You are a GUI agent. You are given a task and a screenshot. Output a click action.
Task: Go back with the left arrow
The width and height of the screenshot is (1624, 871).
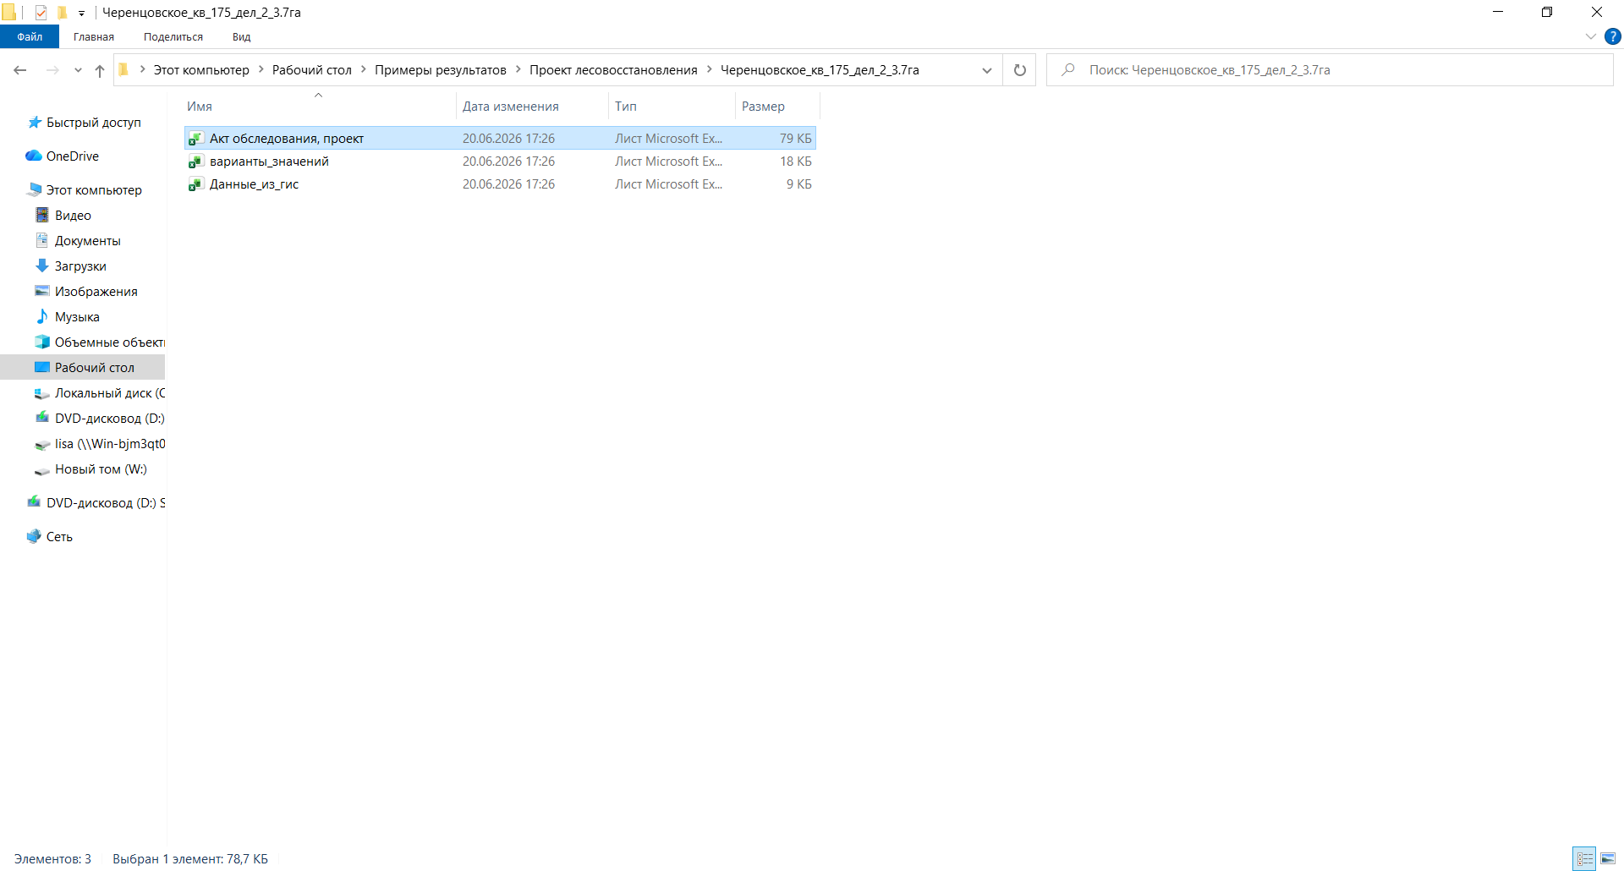pos(20,70)
